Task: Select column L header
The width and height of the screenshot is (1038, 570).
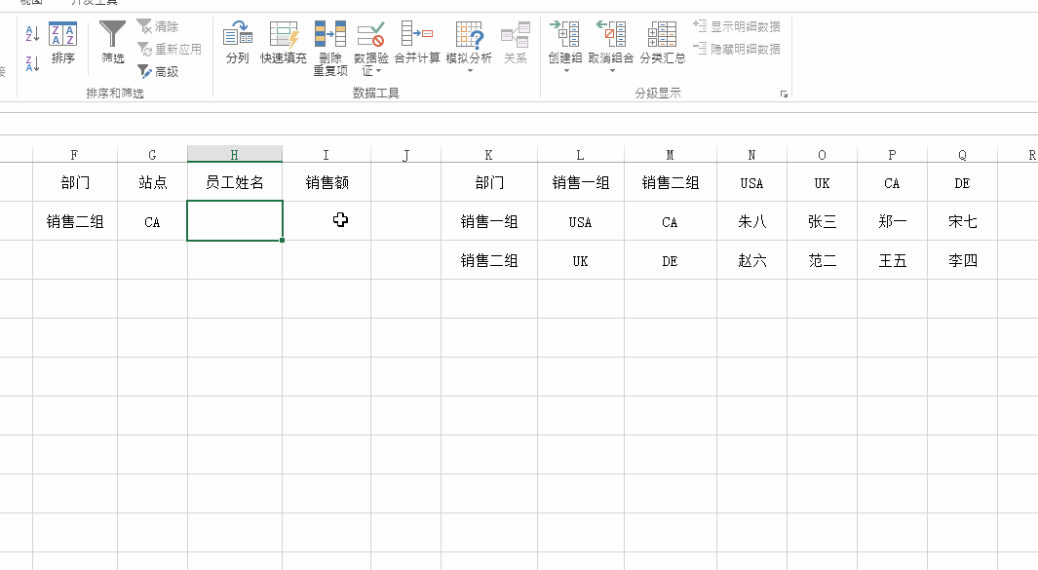Action: tap(581, 154)
